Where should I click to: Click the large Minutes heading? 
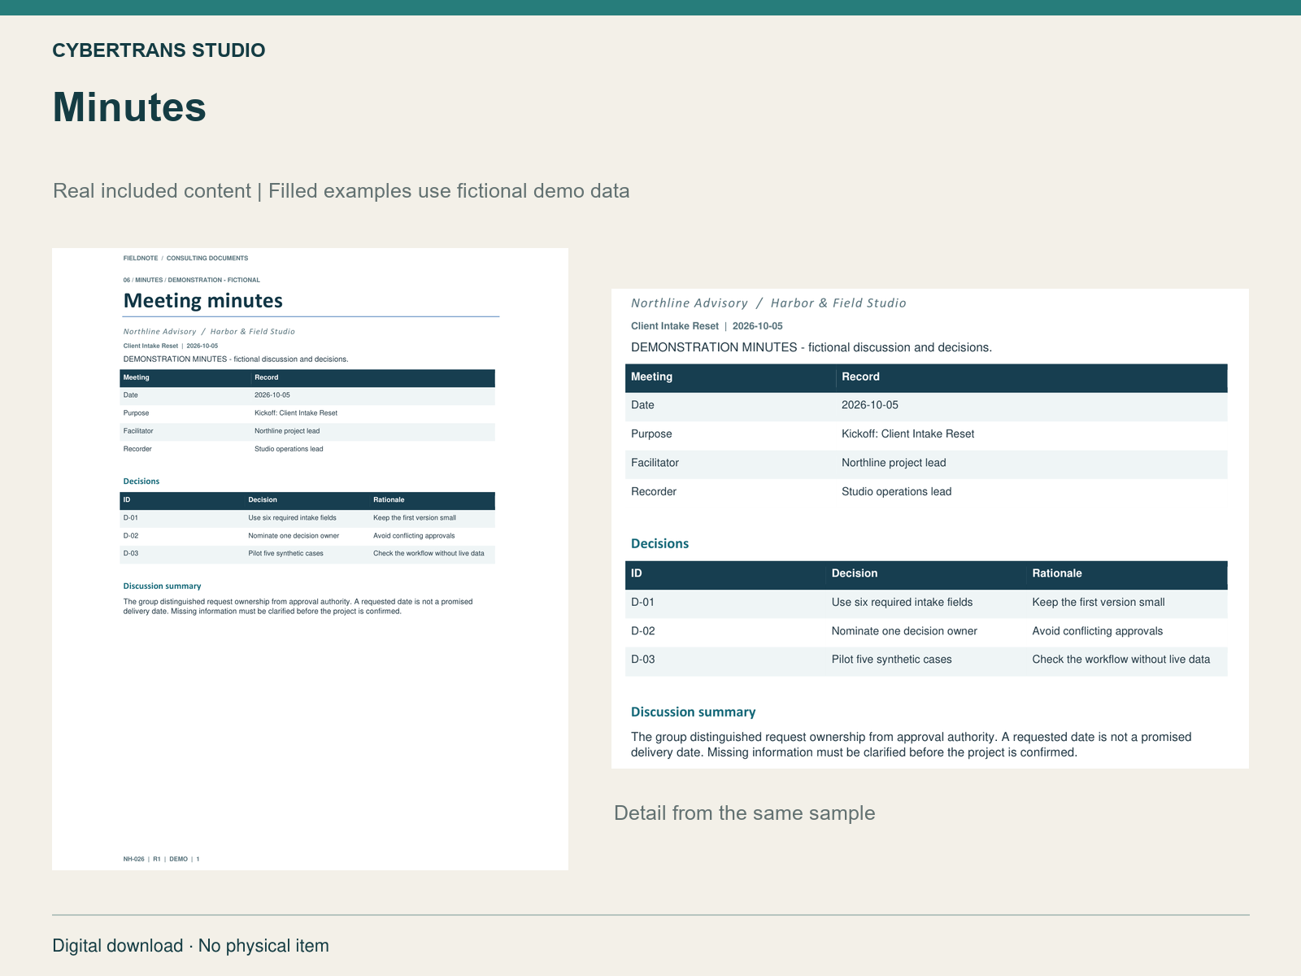pos(129,107)
